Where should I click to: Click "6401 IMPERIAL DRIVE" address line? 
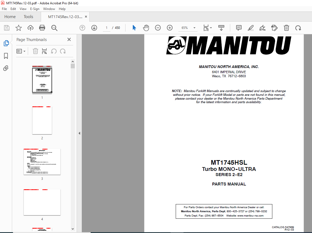tap(229, 72)
